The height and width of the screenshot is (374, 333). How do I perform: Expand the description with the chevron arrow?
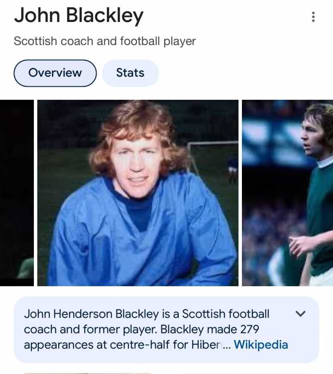pos(300,314)
